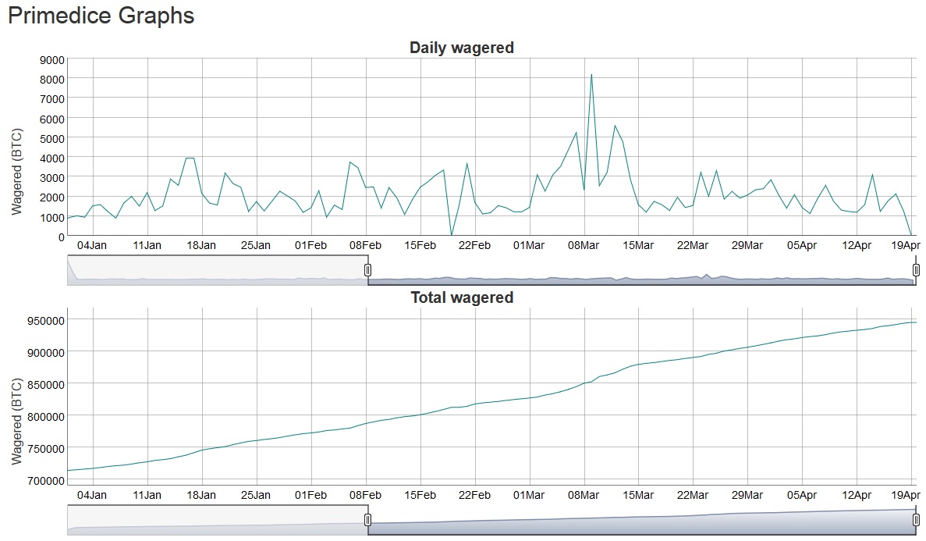This screenshot has height=541, width=926.
Task: Click the 04Jan date label on Daily wagered chart
Action: [x=92, y=245]
